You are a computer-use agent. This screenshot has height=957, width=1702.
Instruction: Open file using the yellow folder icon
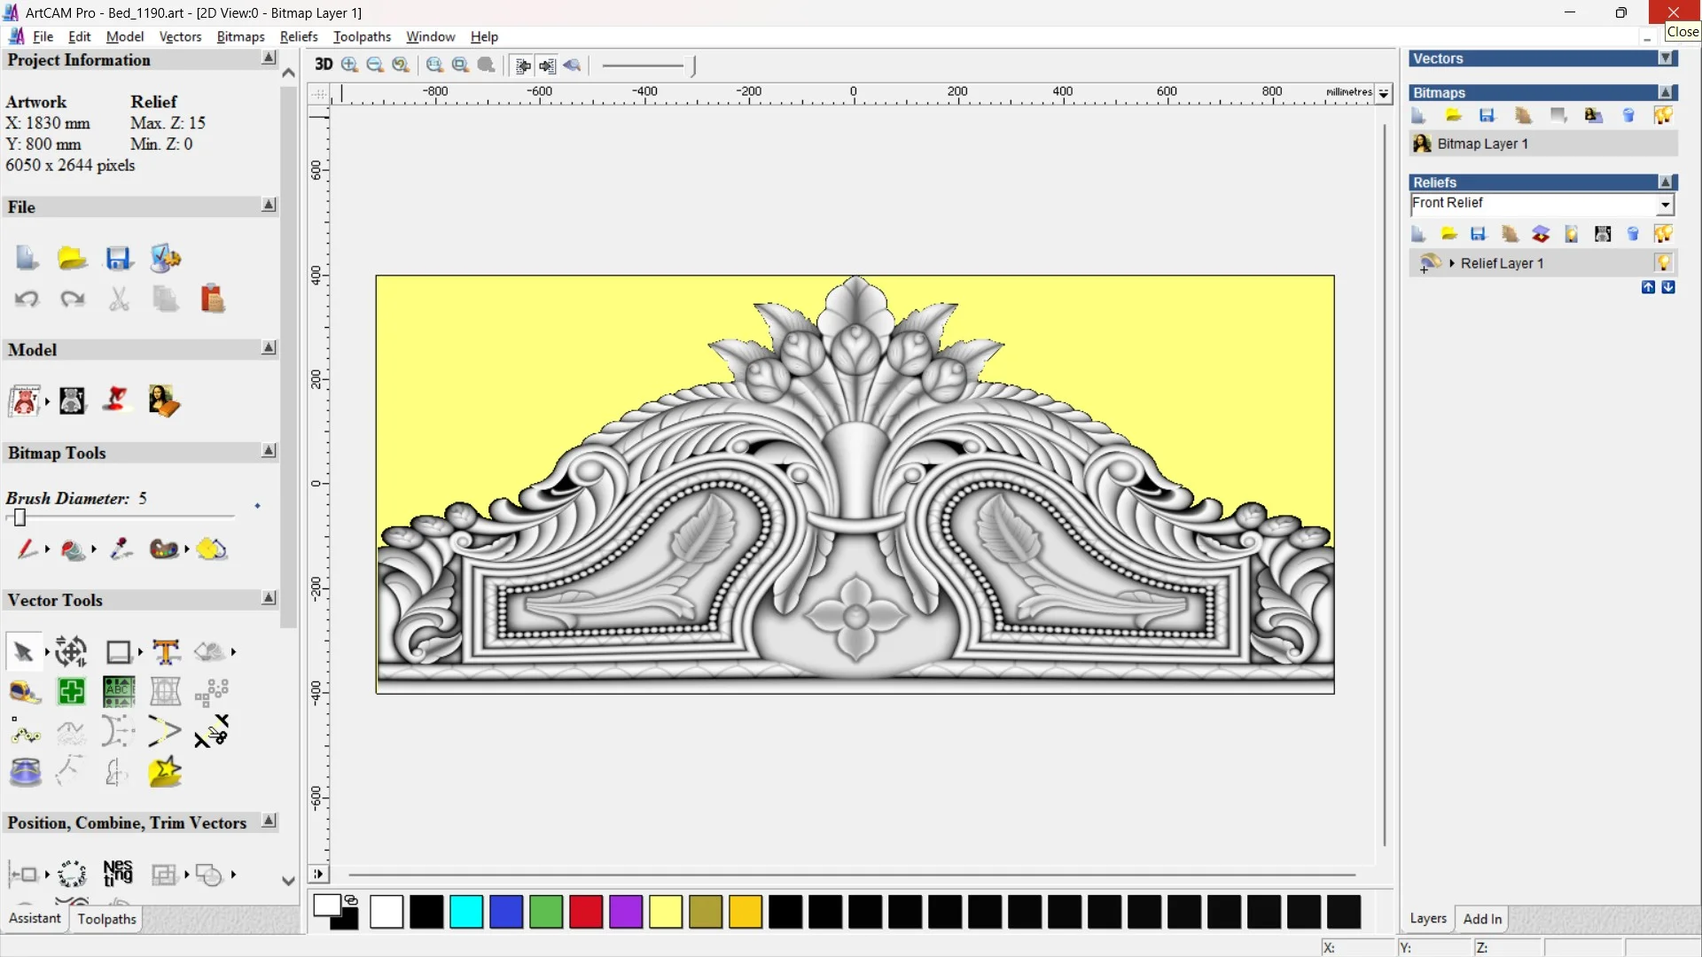click(x=72, y=258)
